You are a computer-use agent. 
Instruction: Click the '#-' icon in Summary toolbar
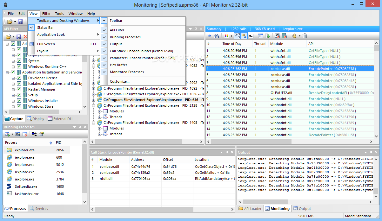point(251,36)
